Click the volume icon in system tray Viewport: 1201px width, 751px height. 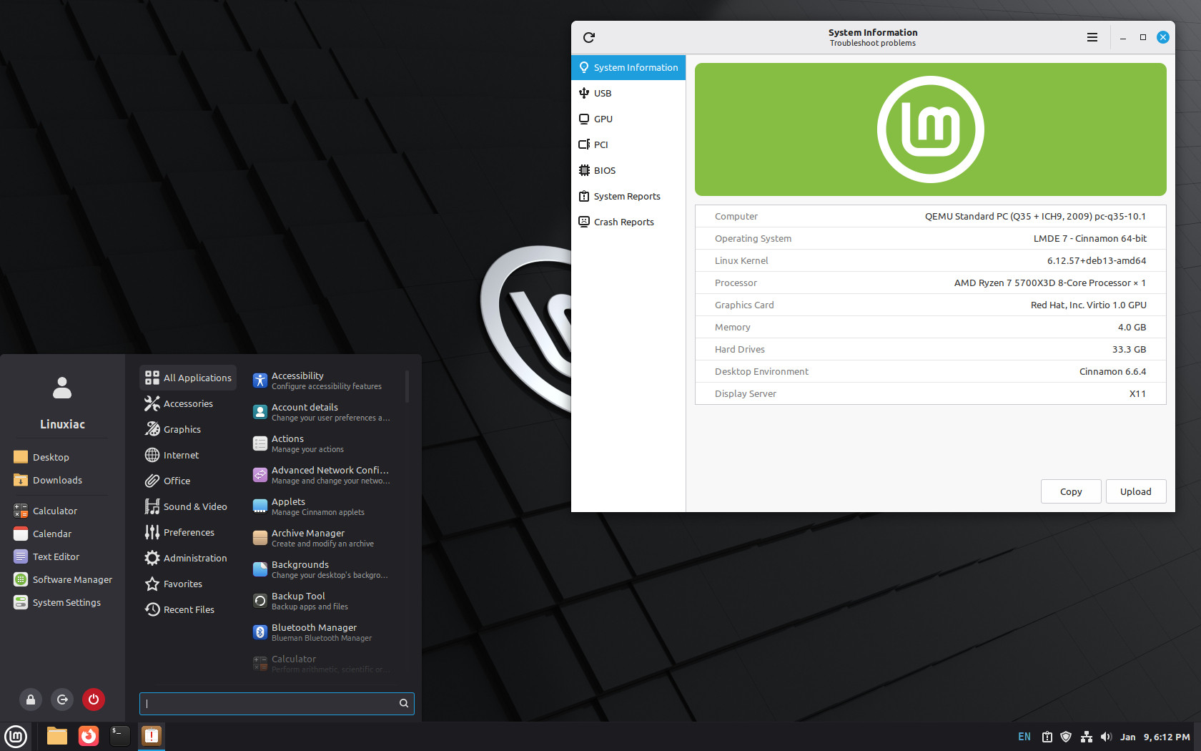(x=1106, y=737)
